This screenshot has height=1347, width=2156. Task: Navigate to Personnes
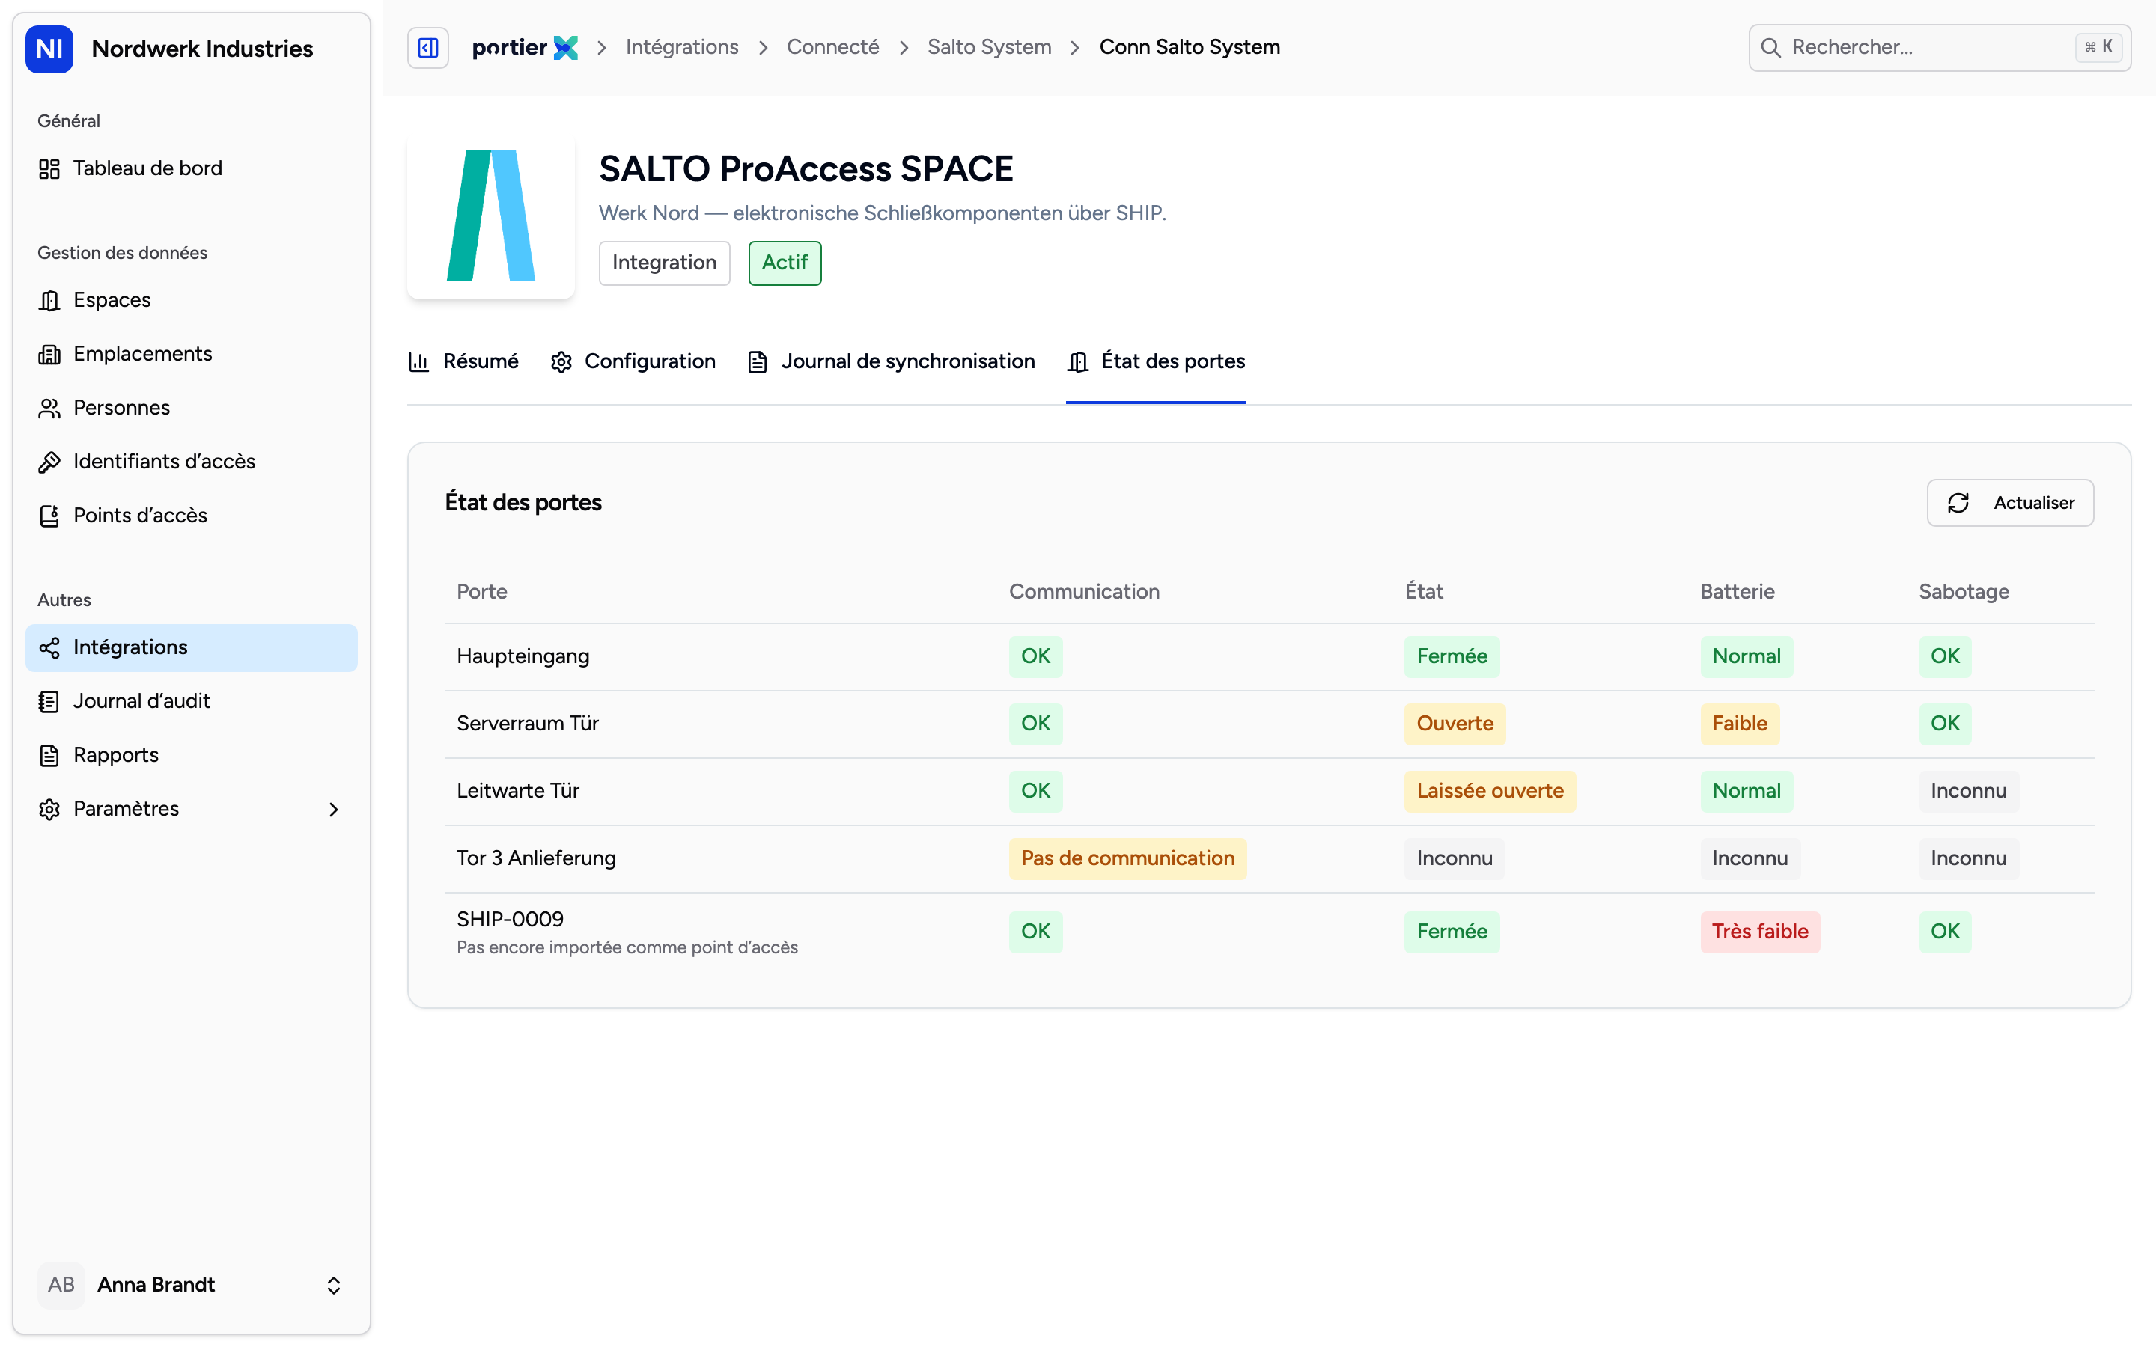(x=192, y=408)
